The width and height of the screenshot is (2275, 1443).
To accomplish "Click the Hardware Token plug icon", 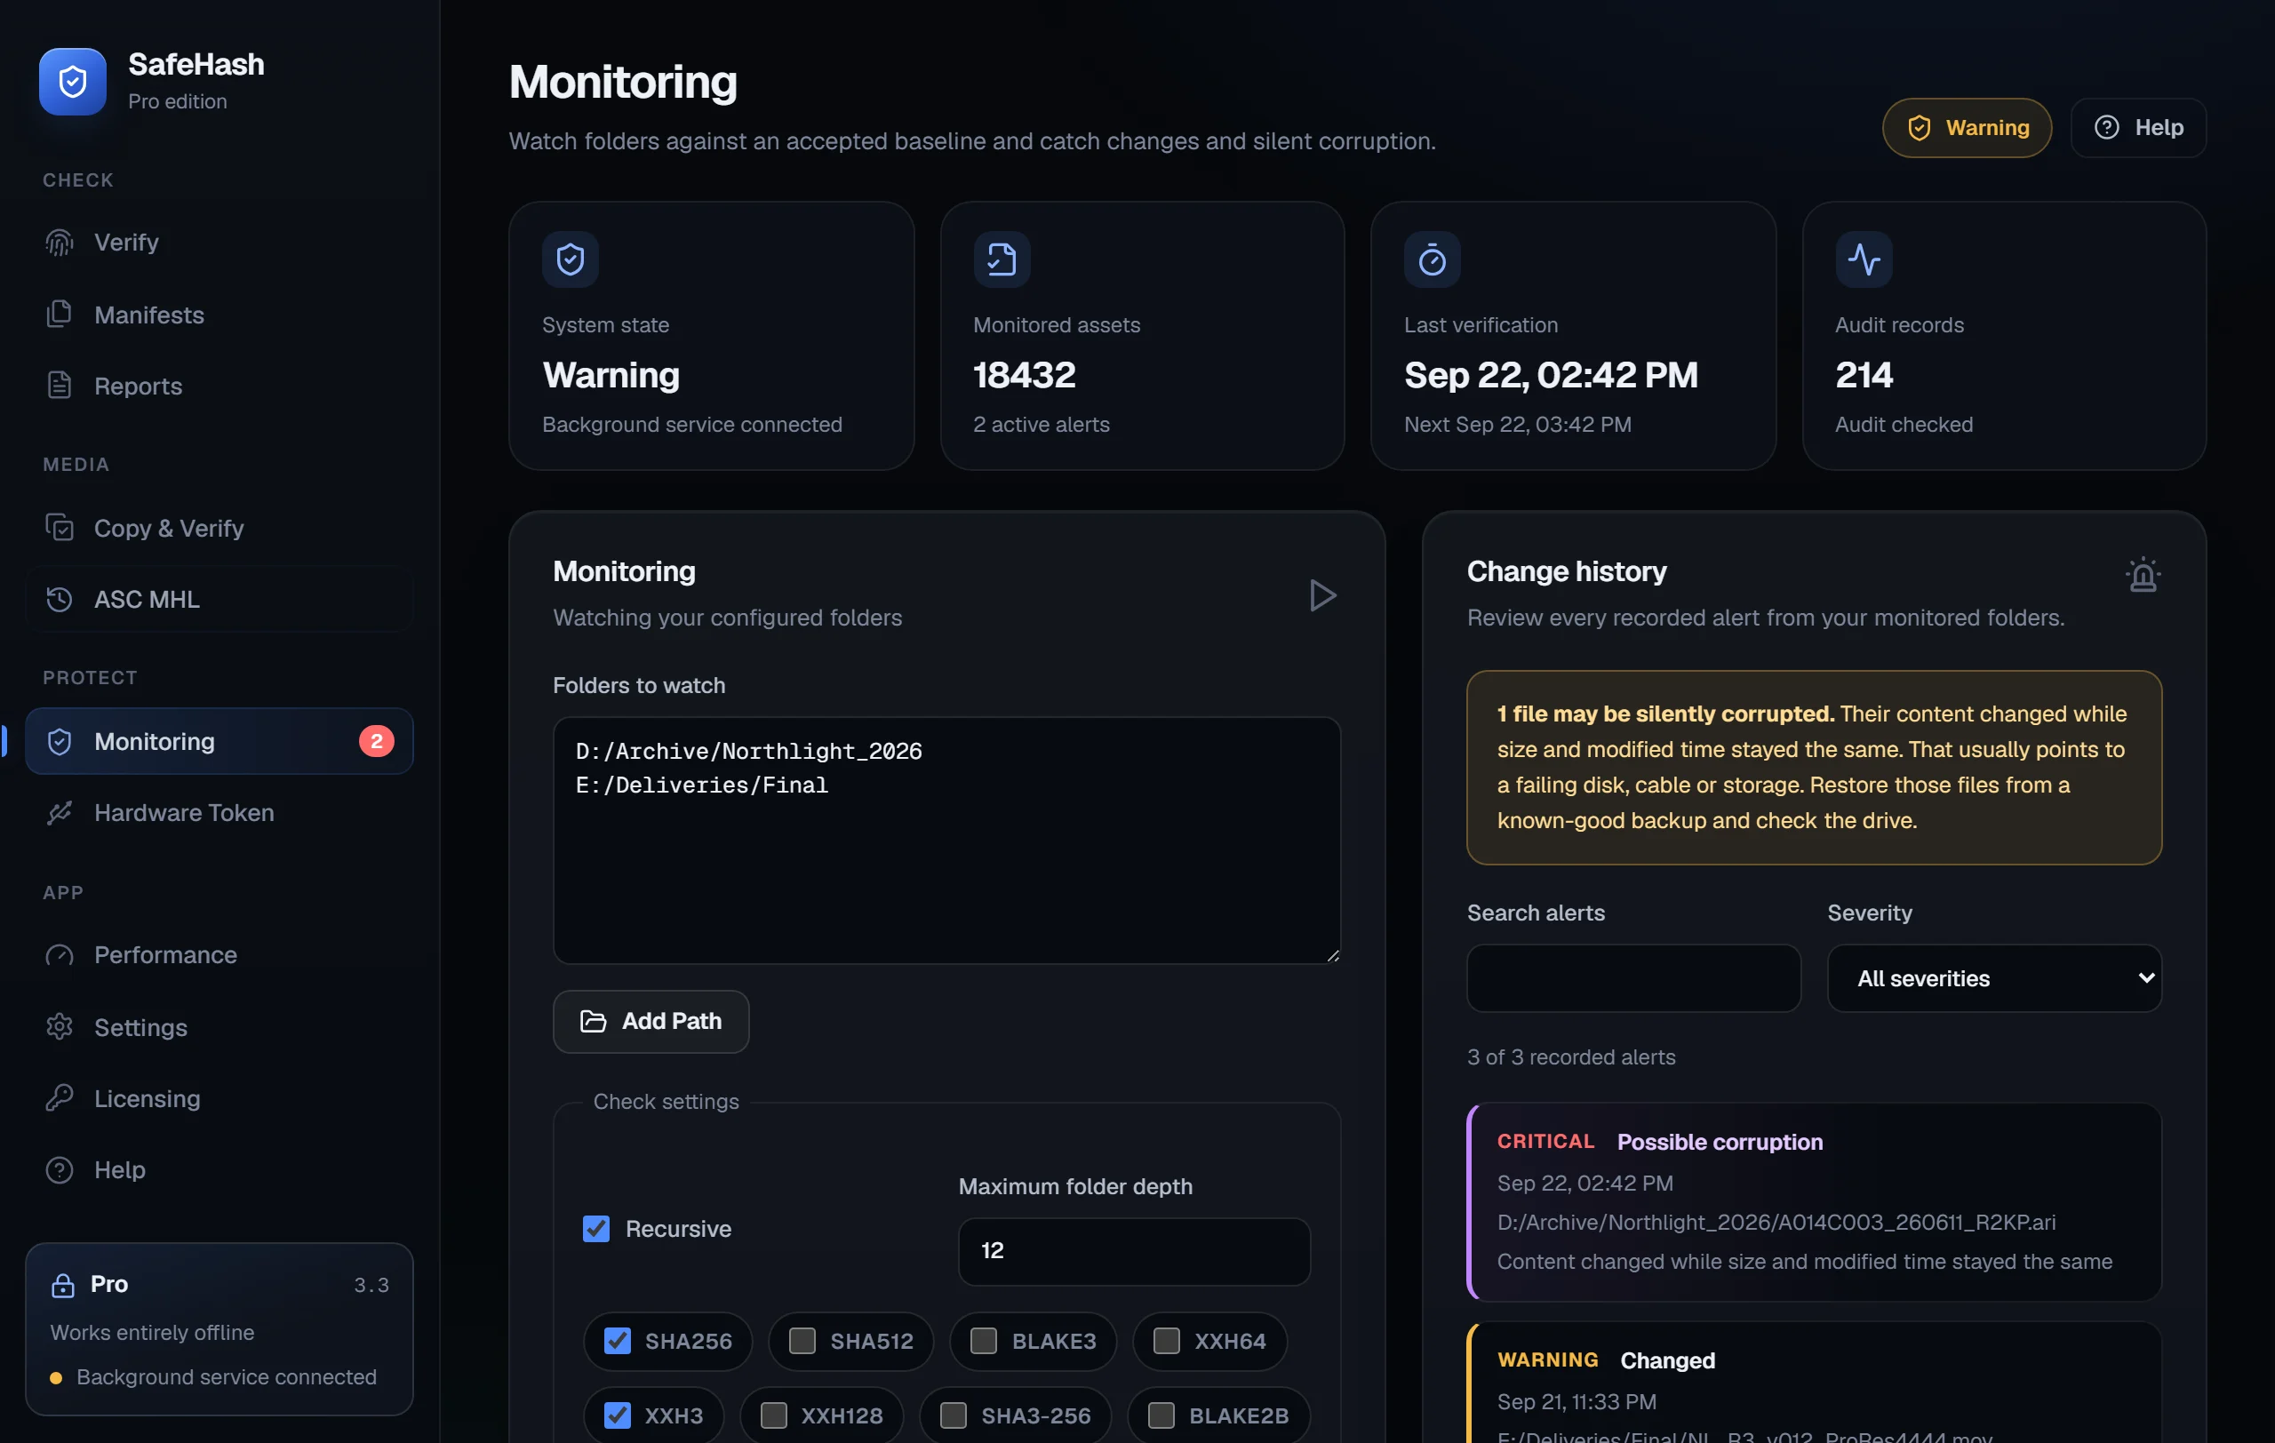I will click(60, 812).
